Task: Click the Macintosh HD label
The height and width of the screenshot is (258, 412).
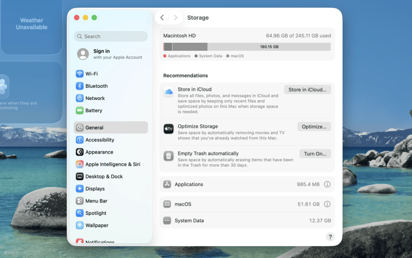Action: tap(179, 36)
